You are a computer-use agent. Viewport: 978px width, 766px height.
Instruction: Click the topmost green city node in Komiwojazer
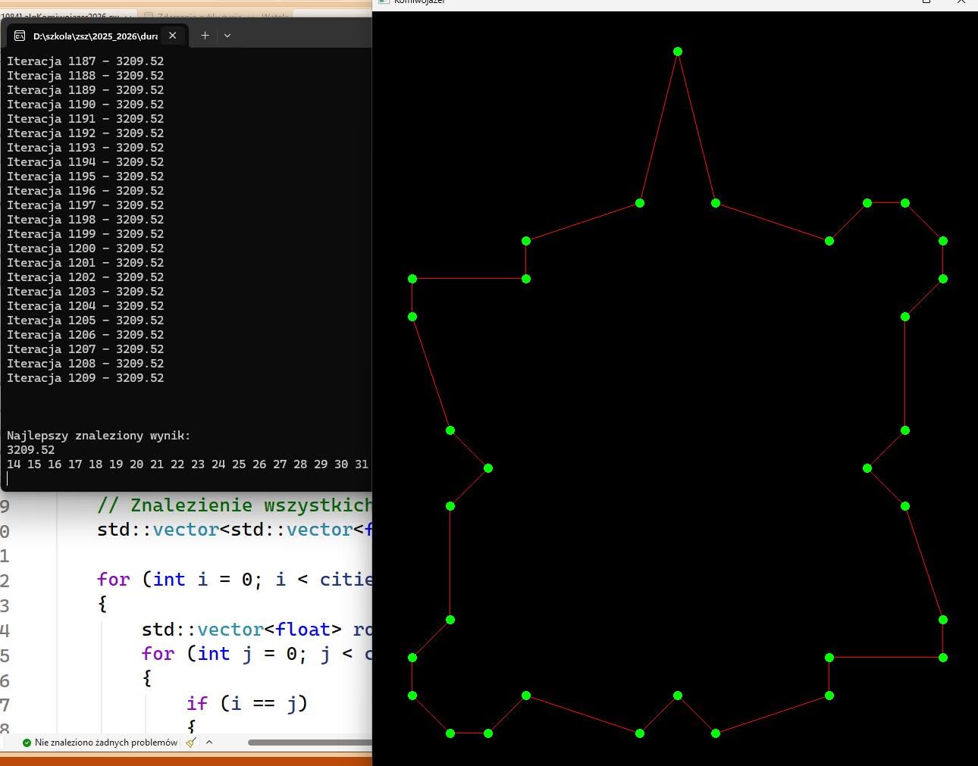click(x=678, y=52)
